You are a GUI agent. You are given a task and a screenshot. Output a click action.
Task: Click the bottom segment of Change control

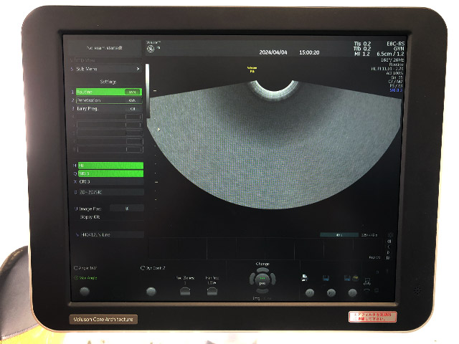pos(262,290)
